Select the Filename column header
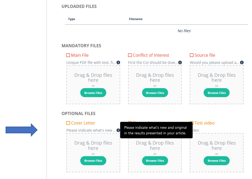This screenshot has width=252, height=179. [x=136, y=19]
